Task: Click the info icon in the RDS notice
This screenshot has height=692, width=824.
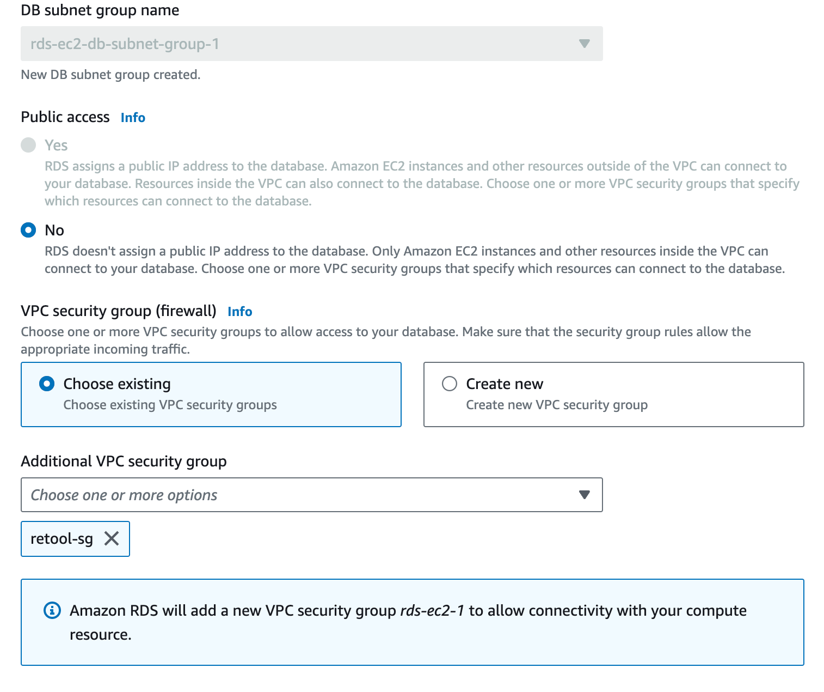Action: (52, 610)
